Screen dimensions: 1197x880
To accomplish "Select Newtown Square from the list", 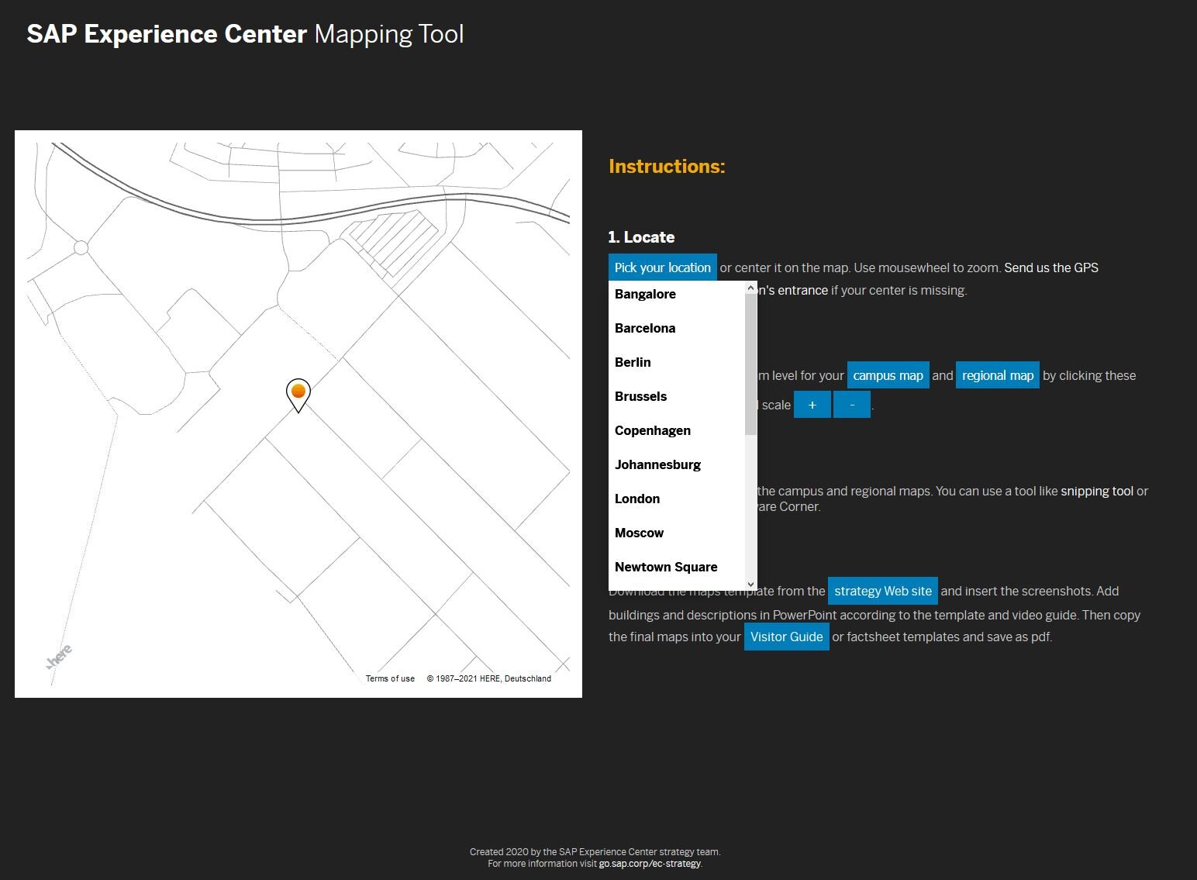I will point(677,567).
